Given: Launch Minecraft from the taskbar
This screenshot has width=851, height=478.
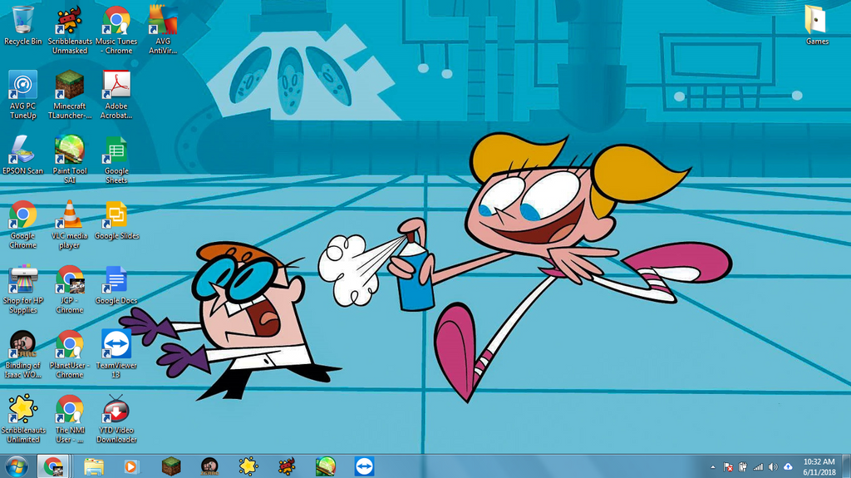Looking at the screenshot, I should point(171,466).
